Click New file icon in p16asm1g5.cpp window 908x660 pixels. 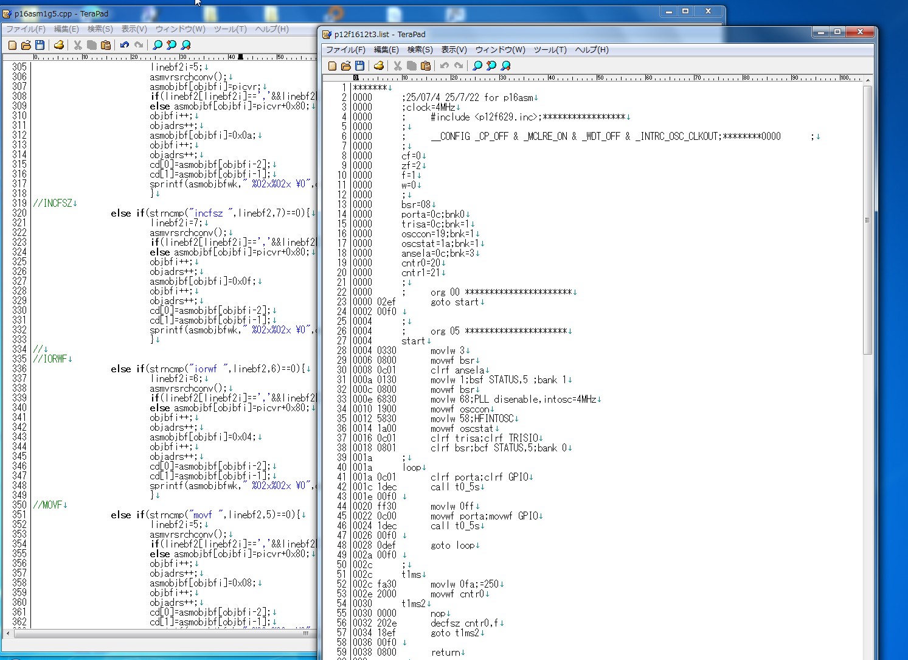12,45
